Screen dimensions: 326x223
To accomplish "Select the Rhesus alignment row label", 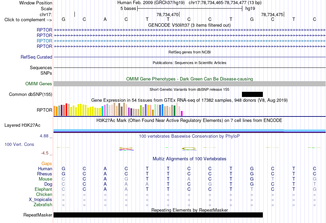I will pyautogui.click(x=45, y=174).
